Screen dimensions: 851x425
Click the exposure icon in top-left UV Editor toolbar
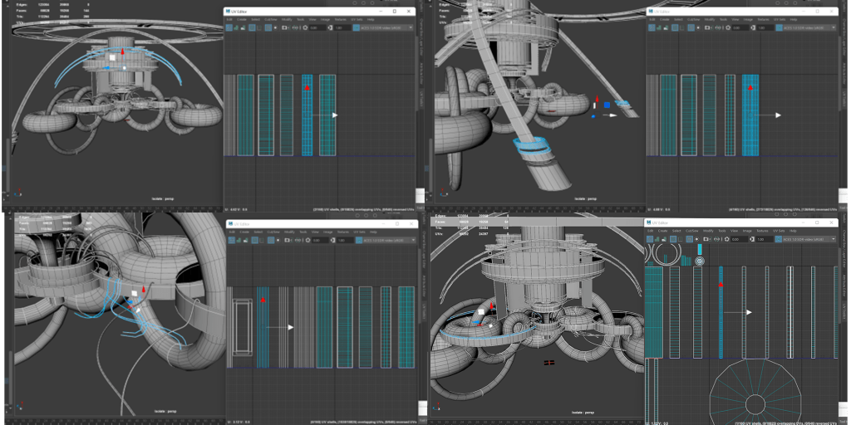coord(307,27)
